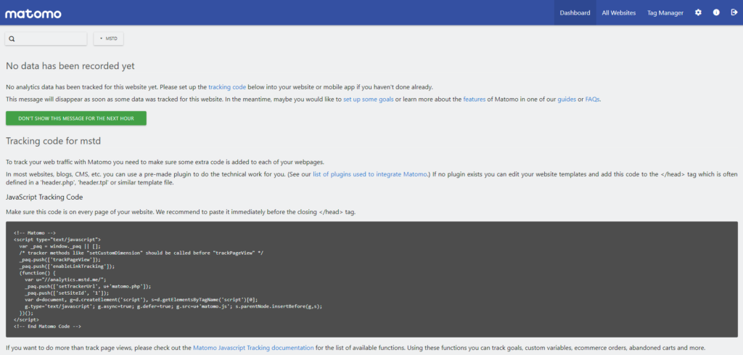Image resolution: width=743 pixels, height=355 pixels.
Task: Click the '<!-- Matomo -->' comment line
Action: 35,233
